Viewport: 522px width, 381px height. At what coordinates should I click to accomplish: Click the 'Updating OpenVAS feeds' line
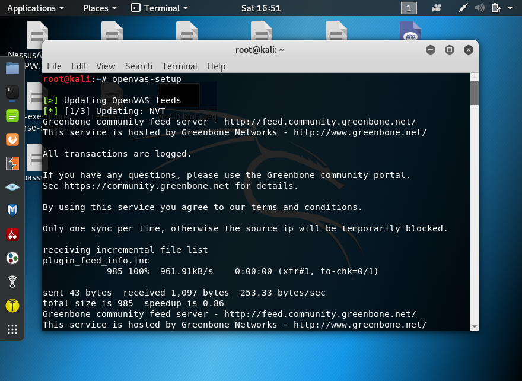coord(112,100)
